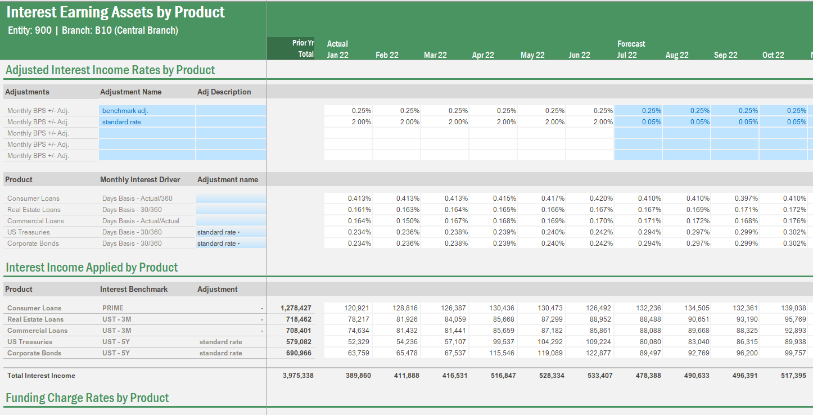The image size is (813, 415).
Task: Click the Total Interest Income row label
Action: (x=39, y=375)
